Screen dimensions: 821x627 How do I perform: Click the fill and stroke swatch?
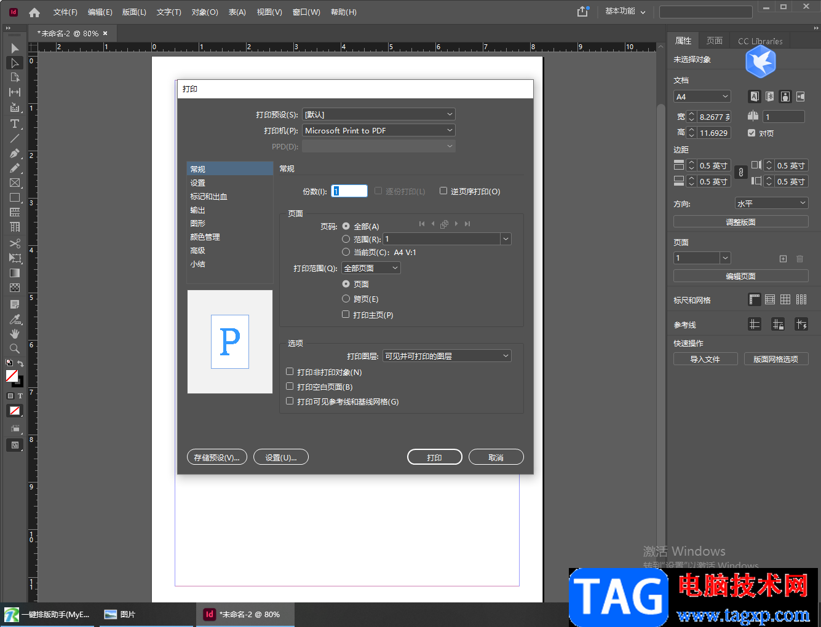14,377
